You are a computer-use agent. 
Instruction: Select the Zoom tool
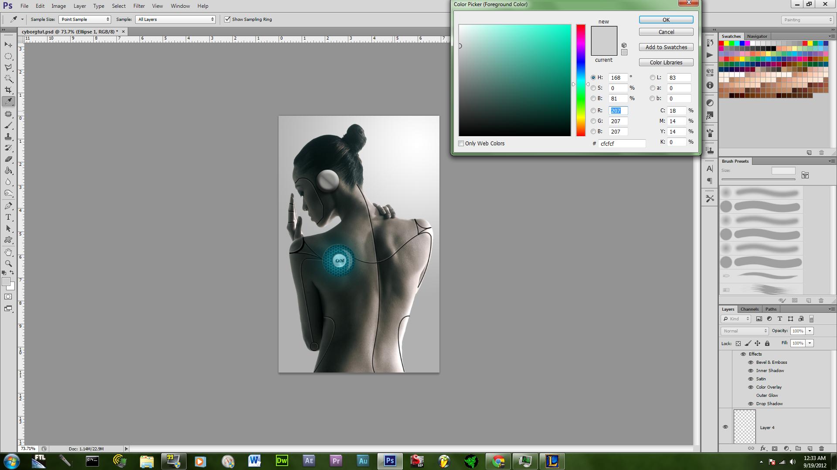pyautogui.click(x=8, y=263)
